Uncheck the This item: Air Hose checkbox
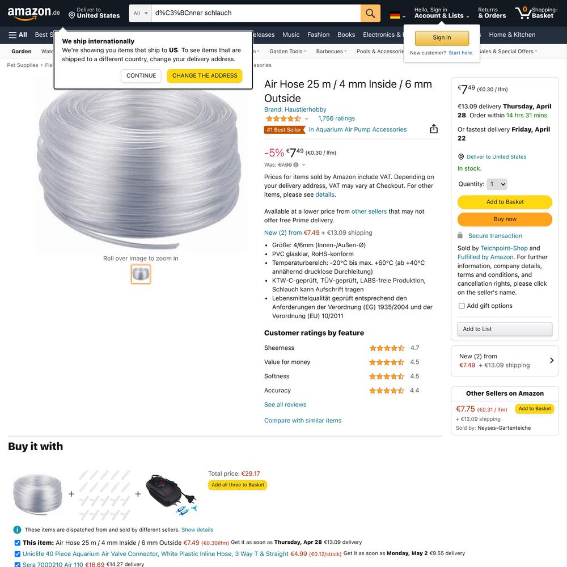Viewport: 567px width, 567px height. pyautogui.click(x=18, y=543)
